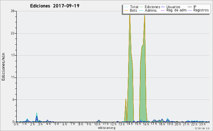Click the 'Ediciones/min' y-axis label
Viewport: 213px width, 131px height.
(x=3, y=67)
